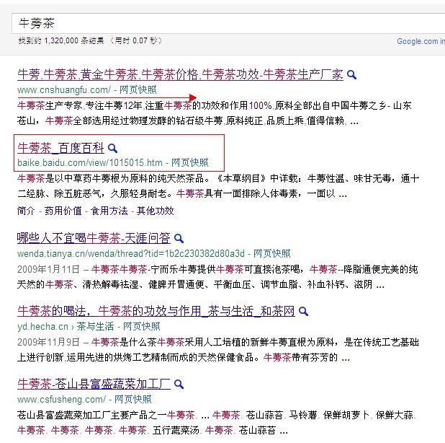Click the URL text www.cnshuangfu.com/
The image size is (445, 443).
click(64, 90)
